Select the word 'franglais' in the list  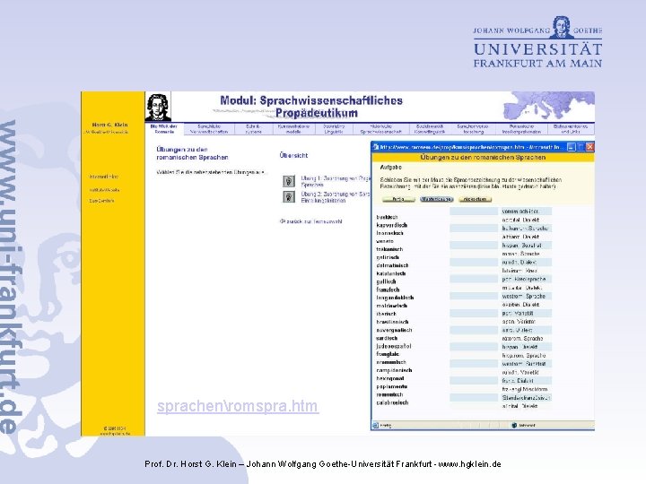pos(388,354)
